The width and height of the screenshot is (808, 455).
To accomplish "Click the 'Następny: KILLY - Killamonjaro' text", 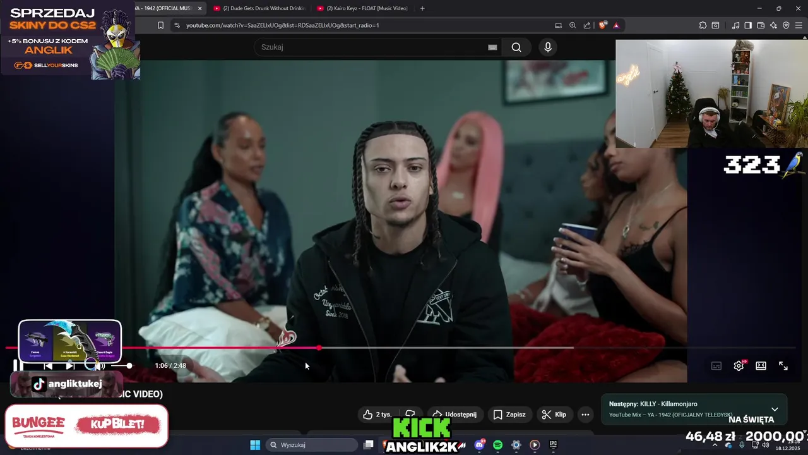I will 653,404.
